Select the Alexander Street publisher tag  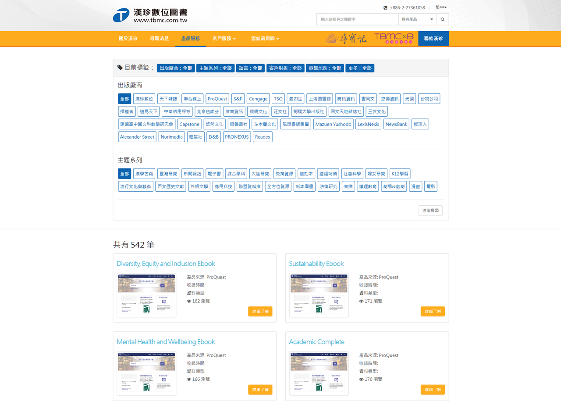[x=137, y=137]
